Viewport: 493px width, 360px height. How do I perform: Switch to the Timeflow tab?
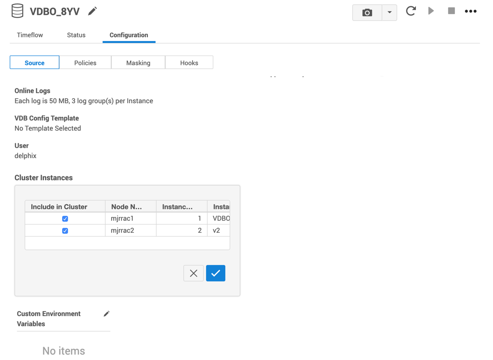click(x=30, y=35)
